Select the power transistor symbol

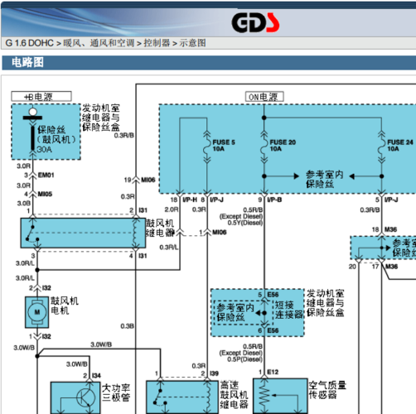coord(85,397)
